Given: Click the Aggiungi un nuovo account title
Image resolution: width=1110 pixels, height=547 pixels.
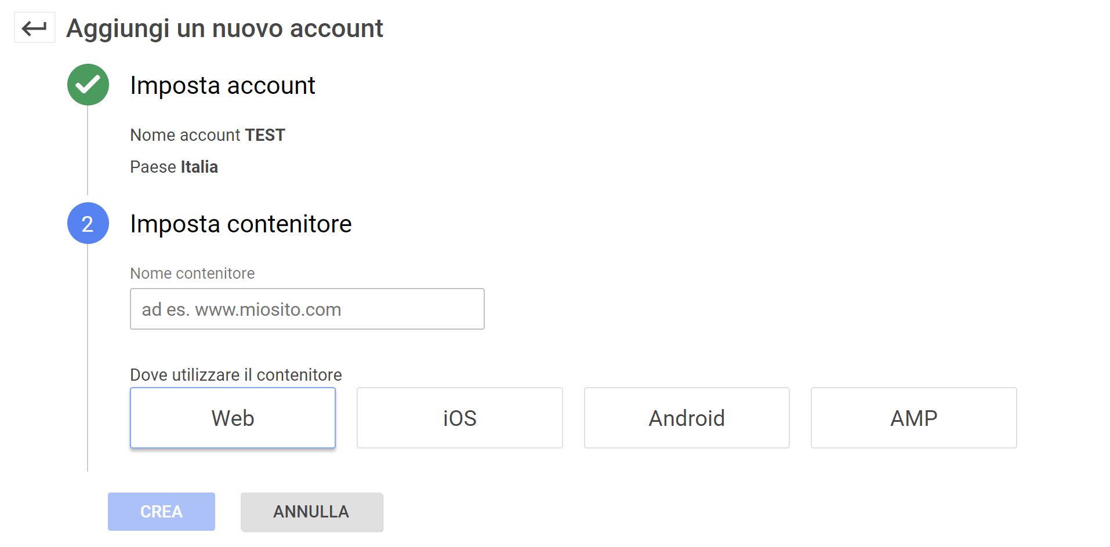Looking at the screenshot, I should [x=224, y=28].
